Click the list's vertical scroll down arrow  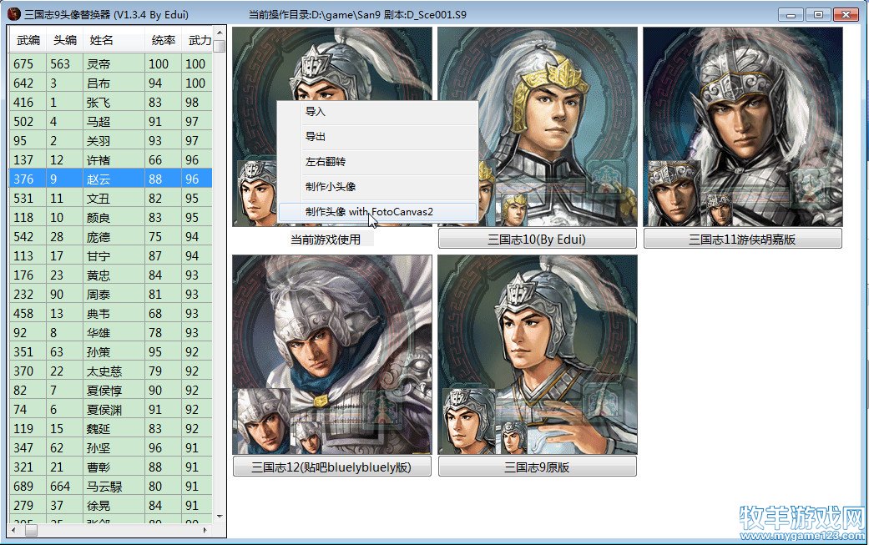tap(220, 516)
